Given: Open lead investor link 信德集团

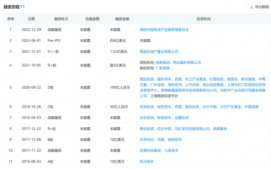Looking at the screenshot, I should (163, 63).
